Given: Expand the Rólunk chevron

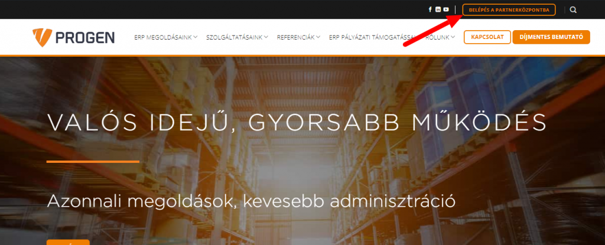Looking at the screenshot, I should (453, 37).
